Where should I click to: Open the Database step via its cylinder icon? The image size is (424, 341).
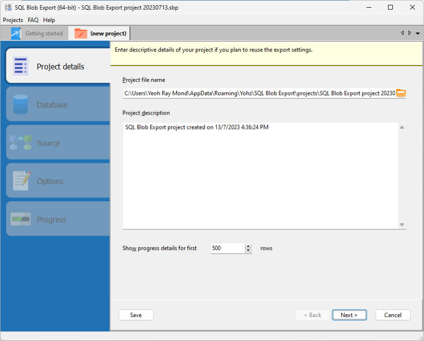21,104
